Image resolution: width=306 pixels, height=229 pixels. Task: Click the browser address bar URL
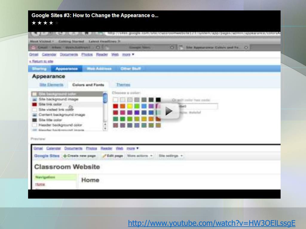pyautogui.click(x=193, y=33)
